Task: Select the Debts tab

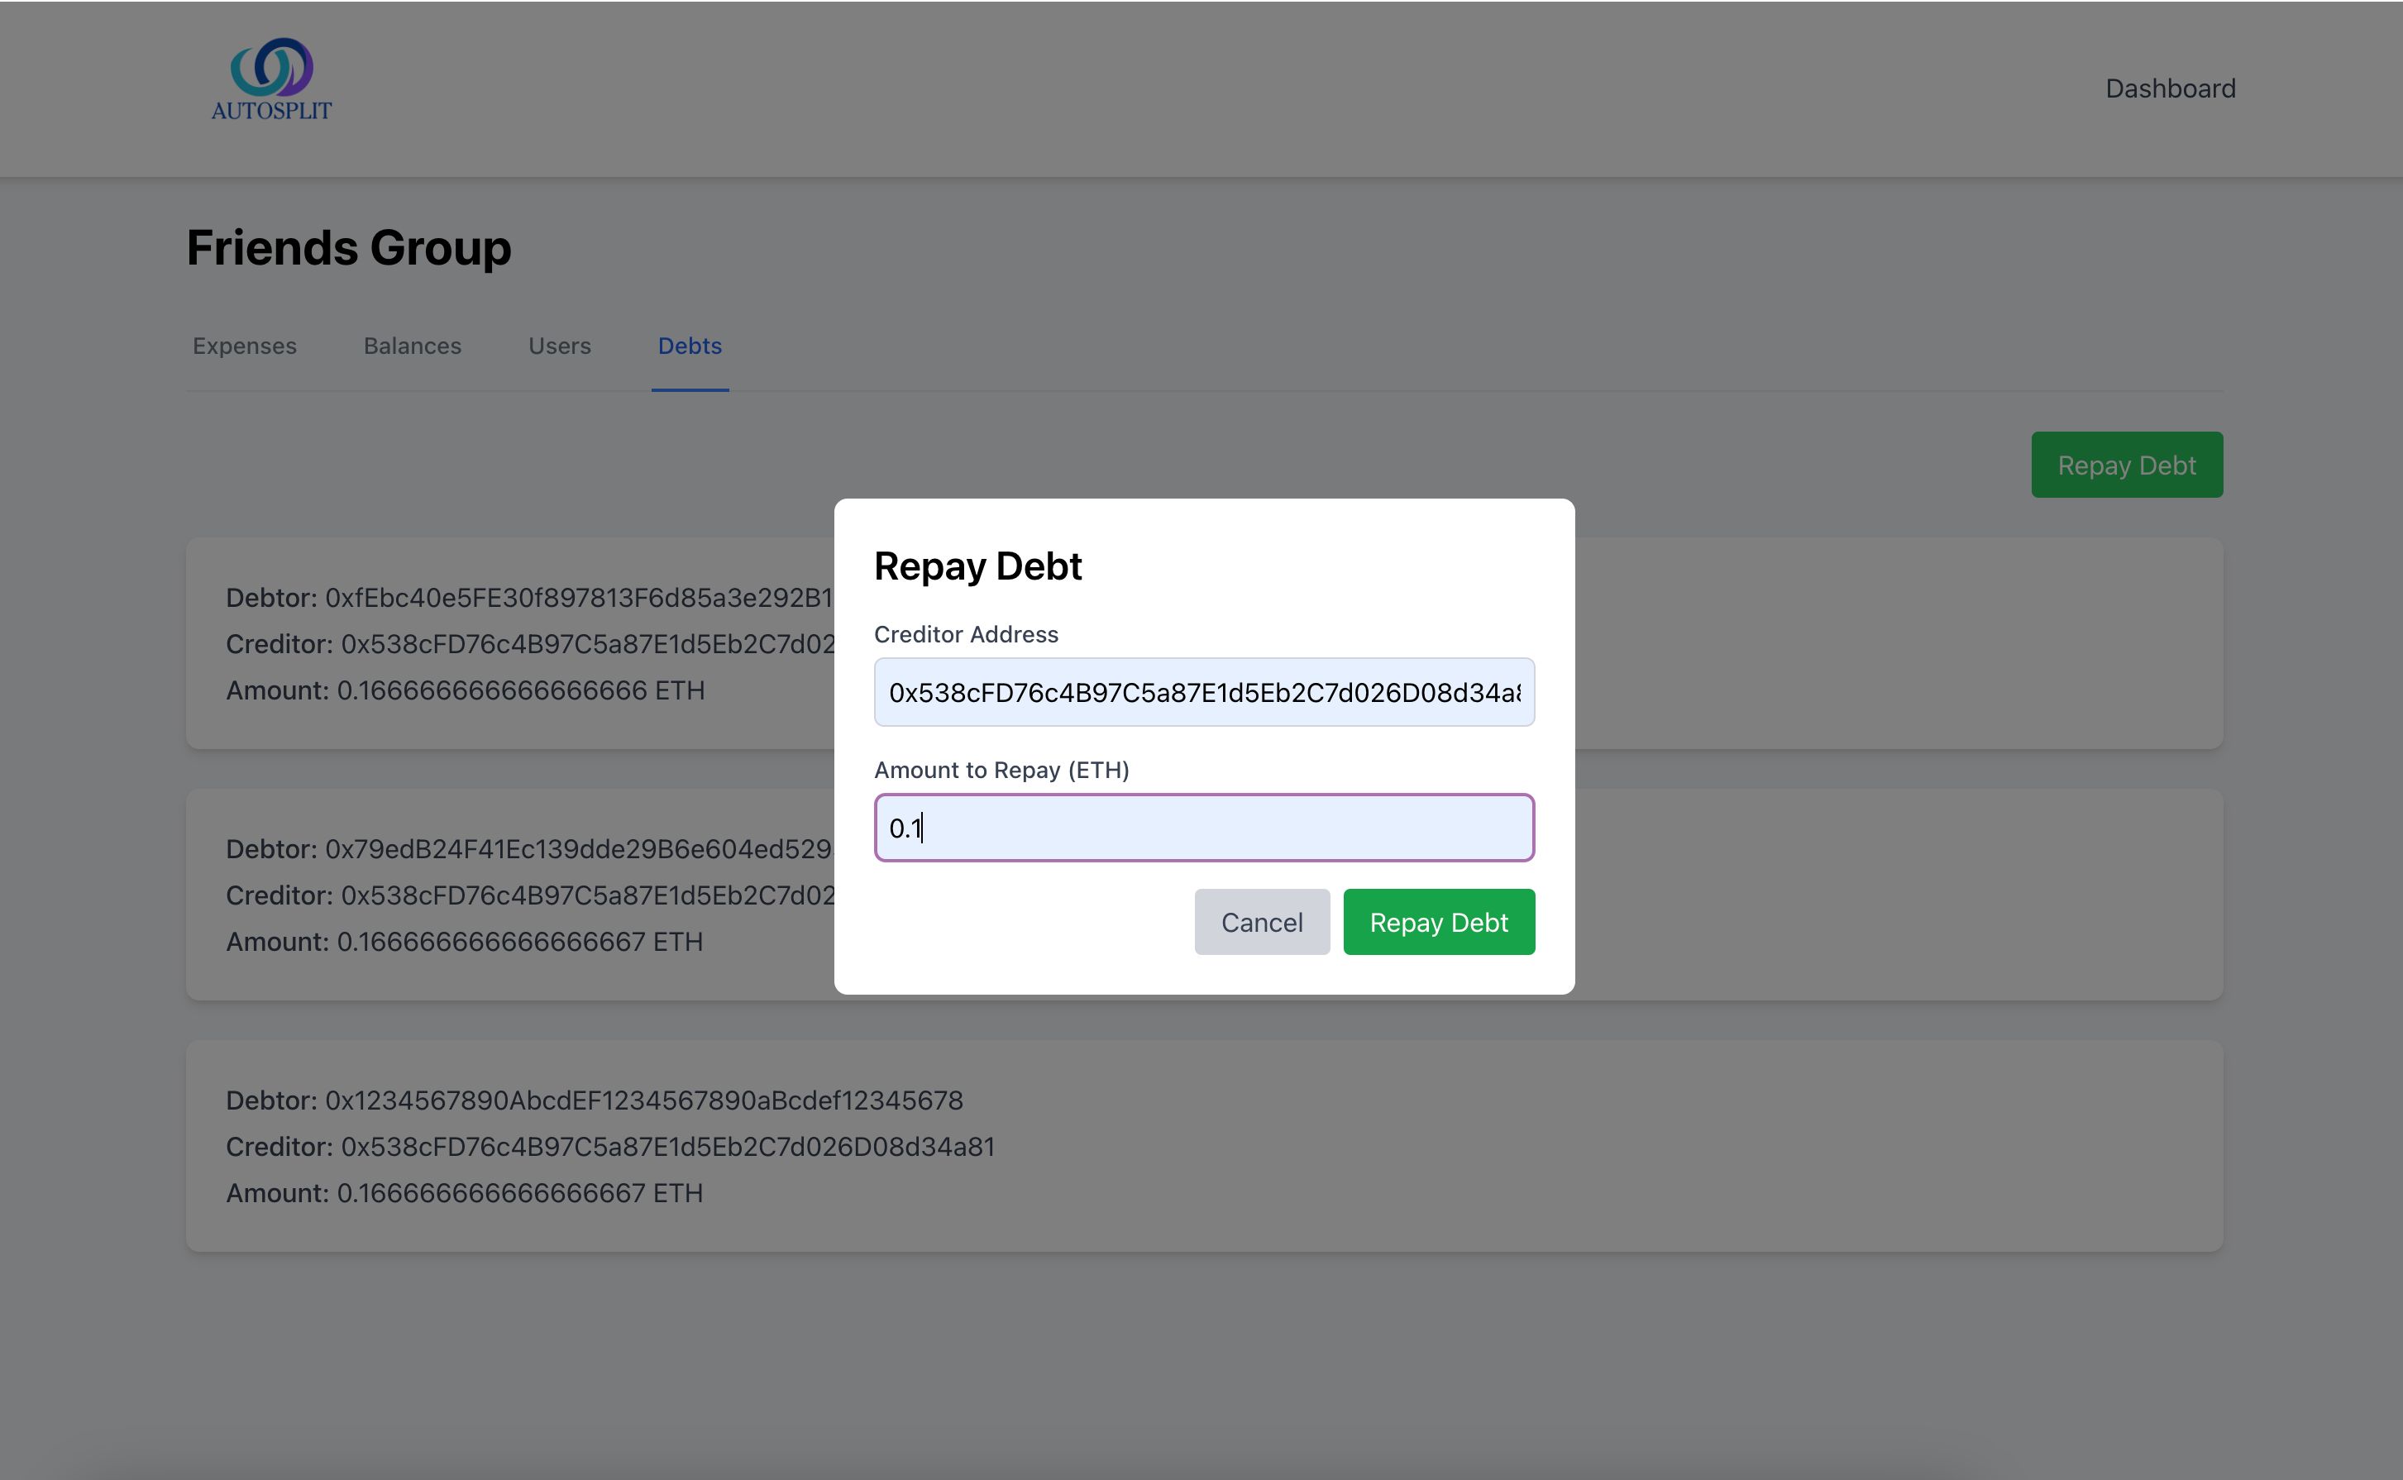Action: 689,346
